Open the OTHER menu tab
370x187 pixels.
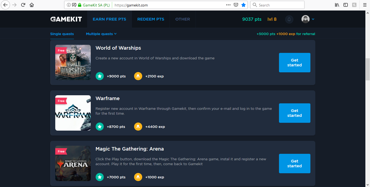click(183, 19)
